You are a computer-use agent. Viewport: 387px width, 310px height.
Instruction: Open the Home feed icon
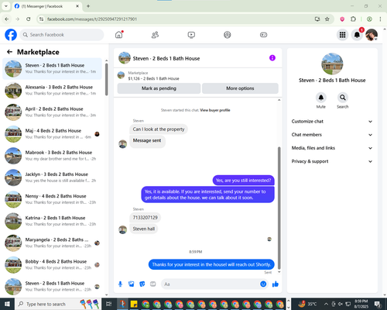(119, 35)
